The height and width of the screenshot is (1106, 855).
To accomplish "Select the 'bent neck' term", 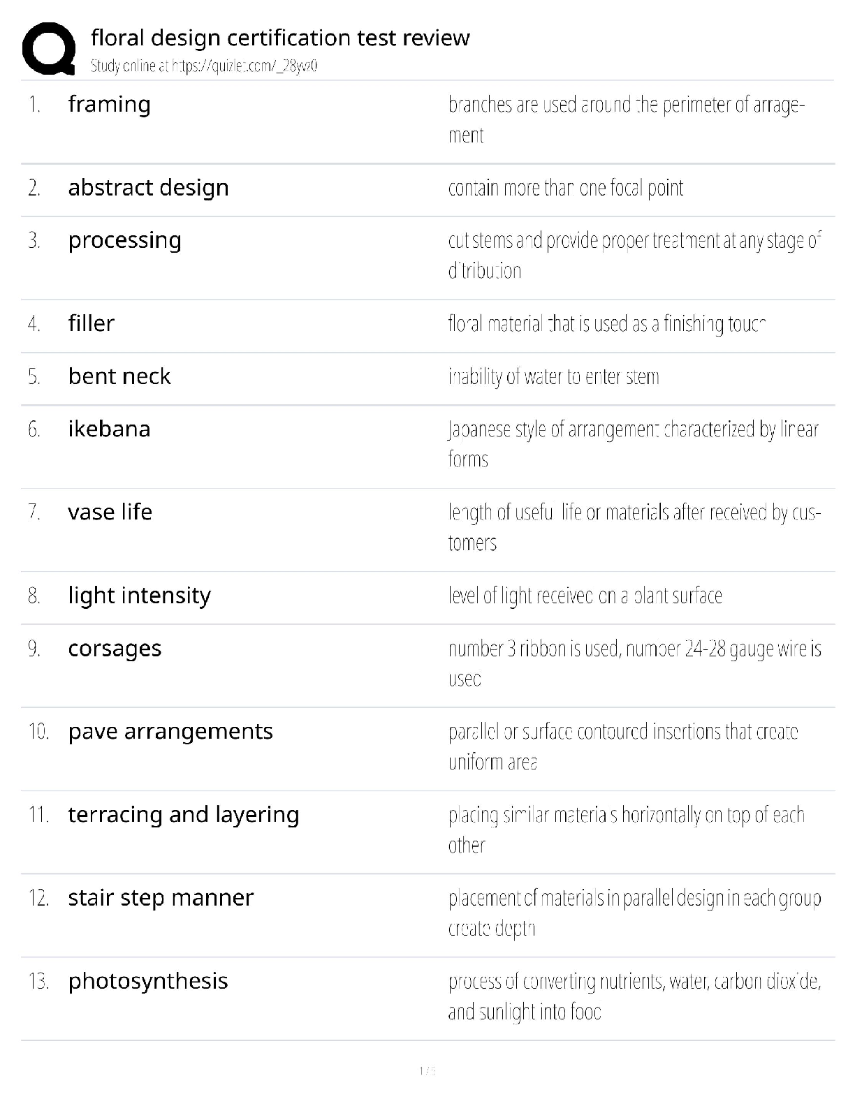I will [x=119, y=376].
